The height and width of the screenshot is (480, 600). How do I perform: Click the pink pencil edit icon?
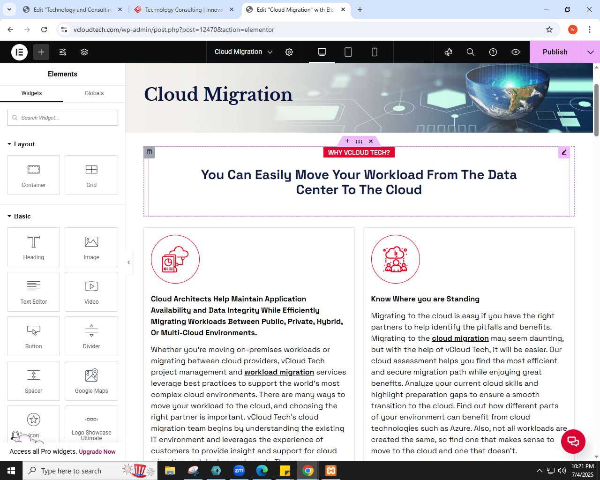click(564, 152)
